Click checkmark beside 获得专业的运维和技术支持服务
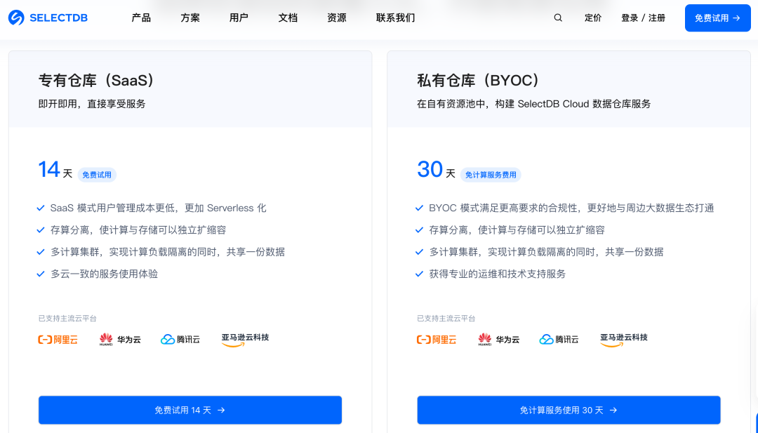This screenshot has width=758, height=433. pos(419,274)
